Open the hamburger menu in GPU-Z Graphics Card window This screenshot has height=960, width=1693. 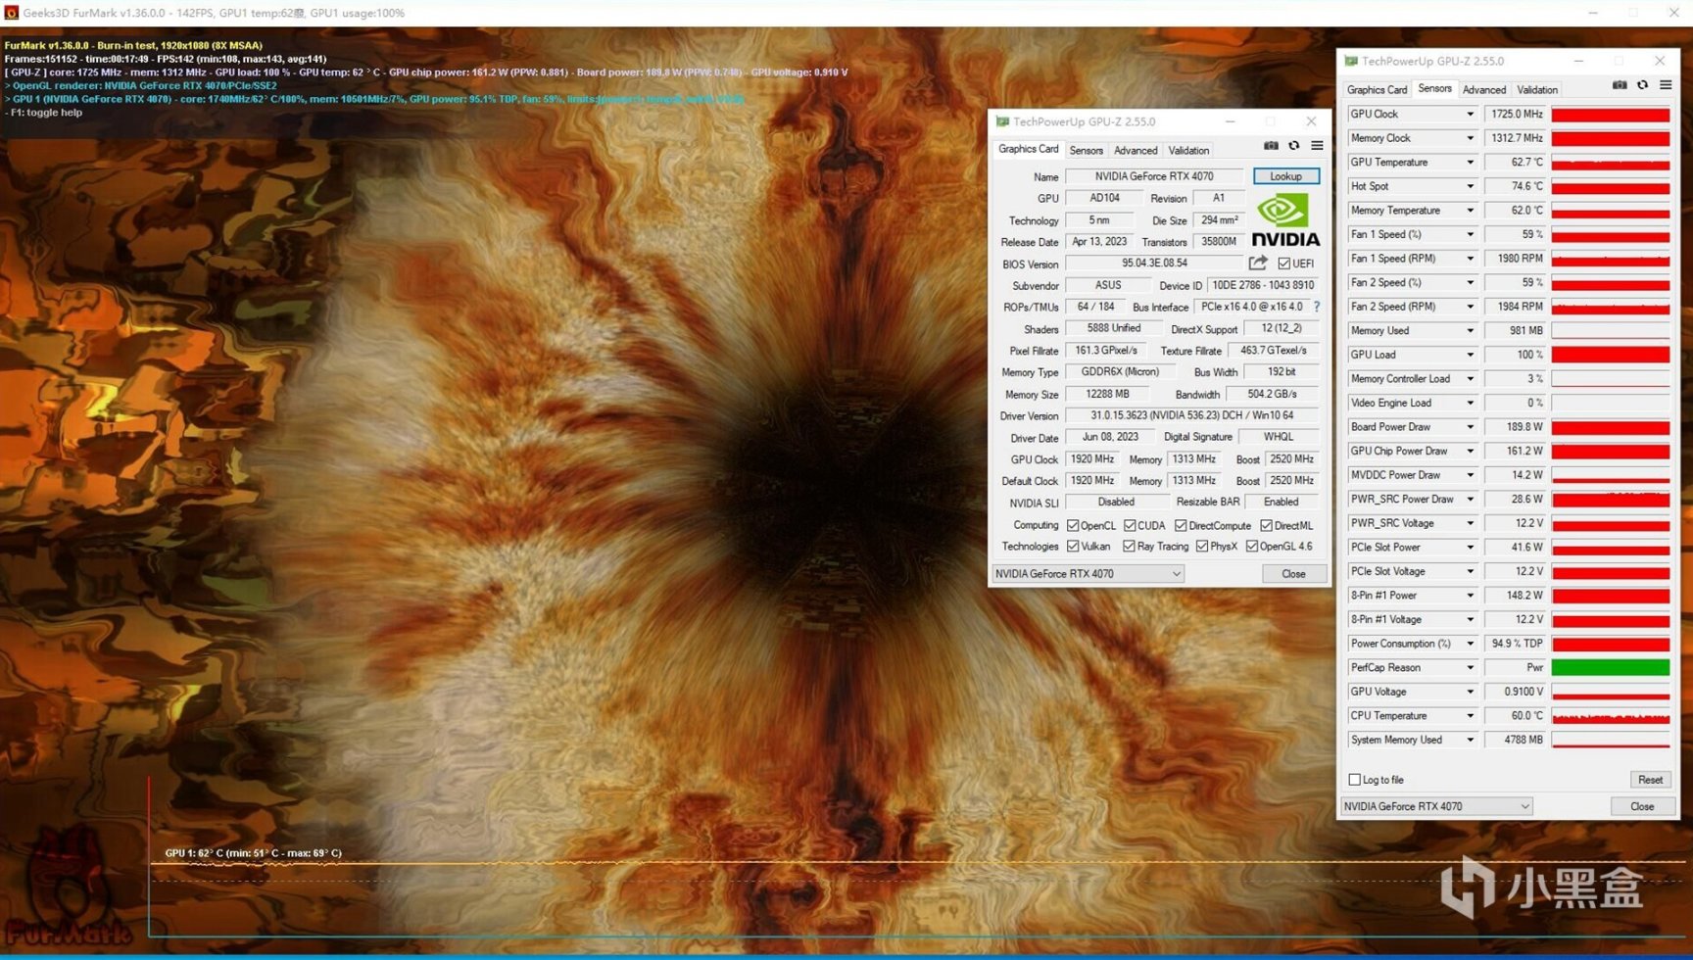coord(1318,146)
